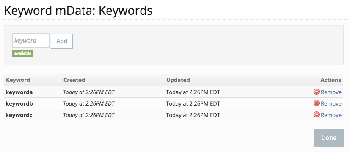Click the green available status badge

point(23,53)
